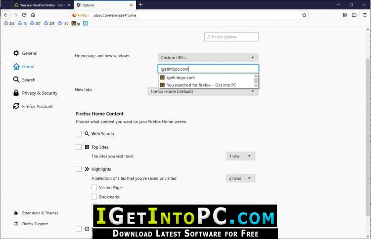Go back using the back arrow button
Screen dimensions: 371x239
click(x=6, y=15)
